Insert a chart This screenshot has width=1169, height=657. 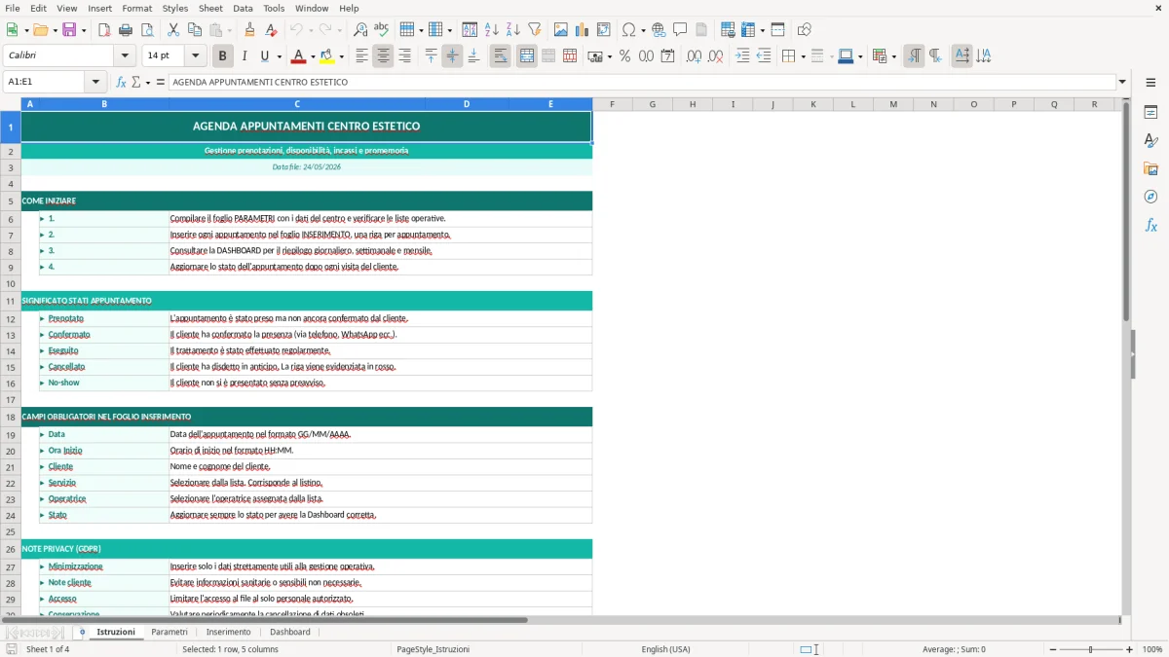[x=583, y=30]
